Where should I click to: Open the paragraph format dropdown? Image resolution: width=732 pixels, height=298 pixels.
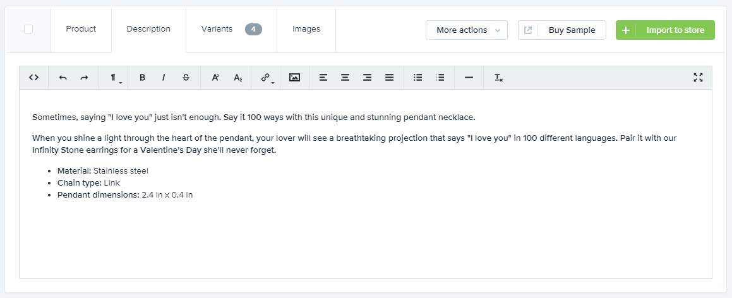click(115, 78)
